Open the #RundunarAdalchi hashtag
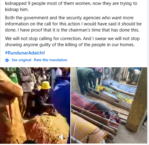The width and height of the screenshot is (149, 145). pyautogui.click(x=24, y=53)
